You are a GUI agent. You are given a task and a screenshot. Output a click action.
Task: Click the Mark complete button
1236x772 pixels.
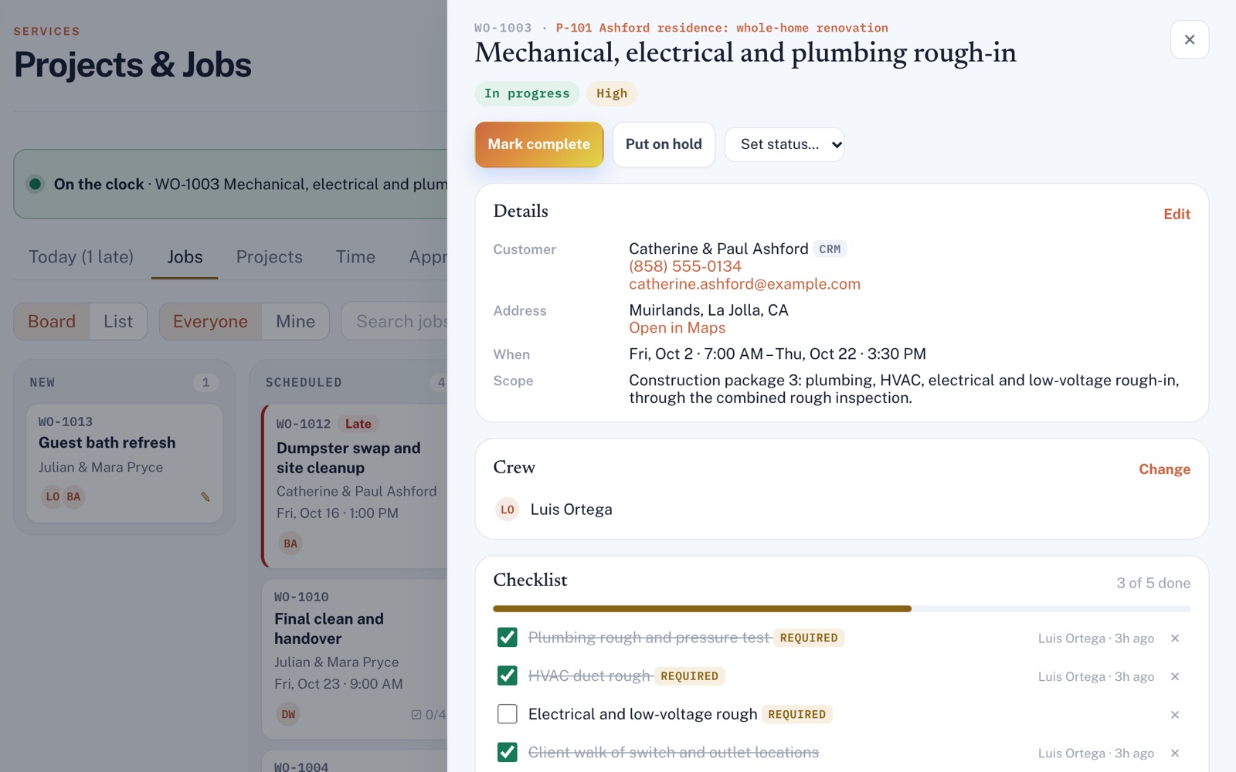[x=538, y=144]
